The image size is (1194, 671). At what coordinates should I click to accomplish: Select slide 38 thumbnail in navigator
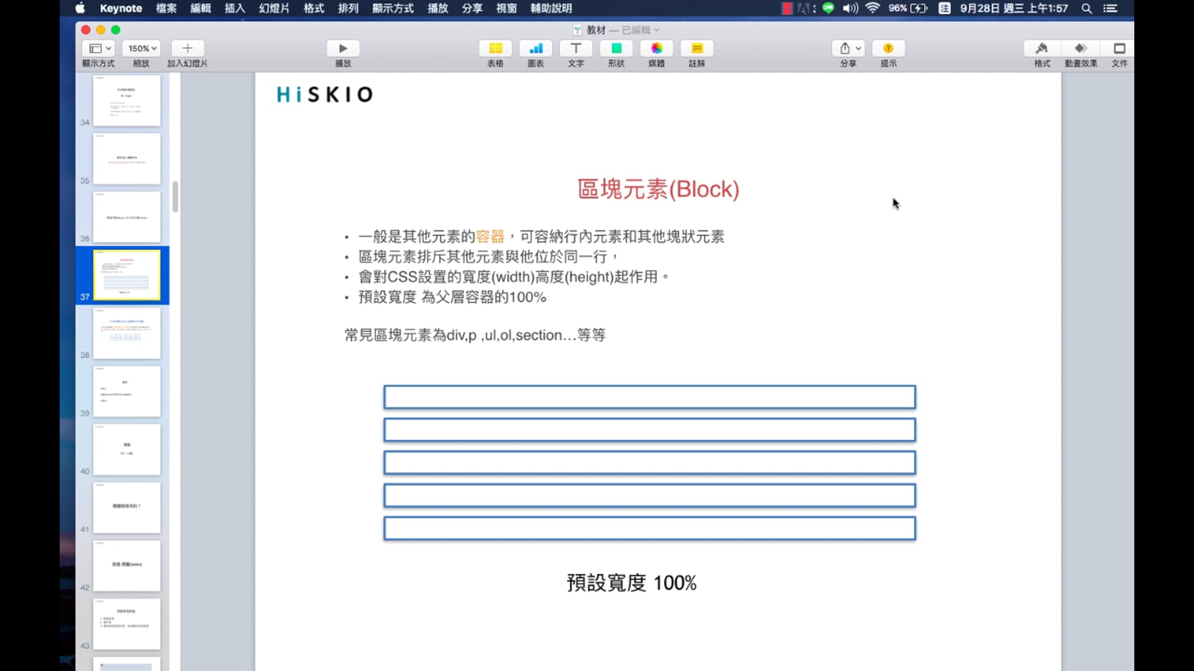127,334
